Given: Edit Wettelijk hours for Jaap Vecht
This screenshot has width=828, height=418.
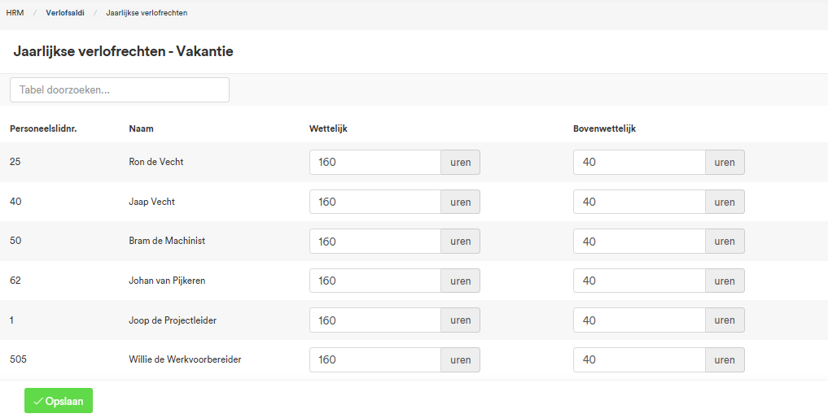Looking at the screenshot, I should pos(375,202).
